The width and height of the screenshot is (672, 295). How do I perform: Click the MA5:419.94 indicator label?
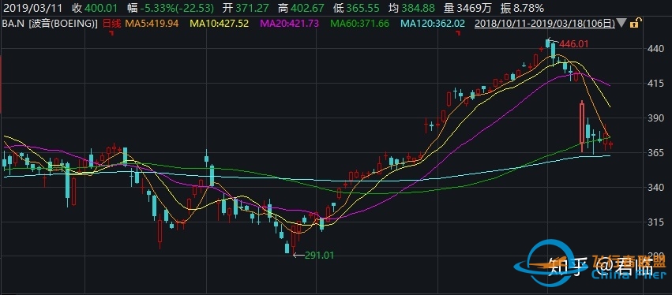point(152,24)
